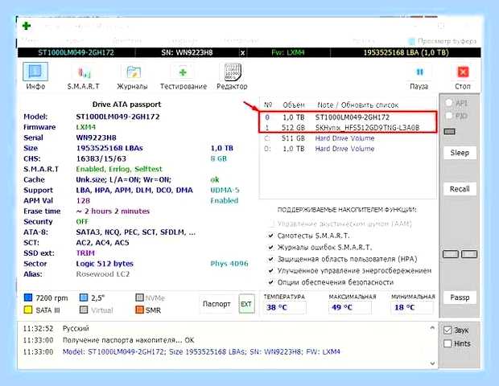Toggle Самотесты S.M.A.R.T. checkbox

tap(270, 236)
